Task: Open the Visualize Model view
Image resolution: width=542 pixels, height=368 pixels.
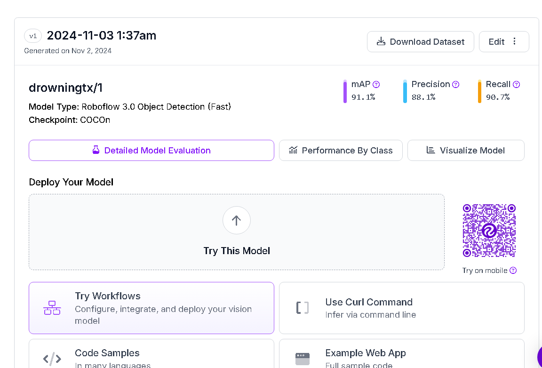Action: pyautogui.click(x=466, y=151)
